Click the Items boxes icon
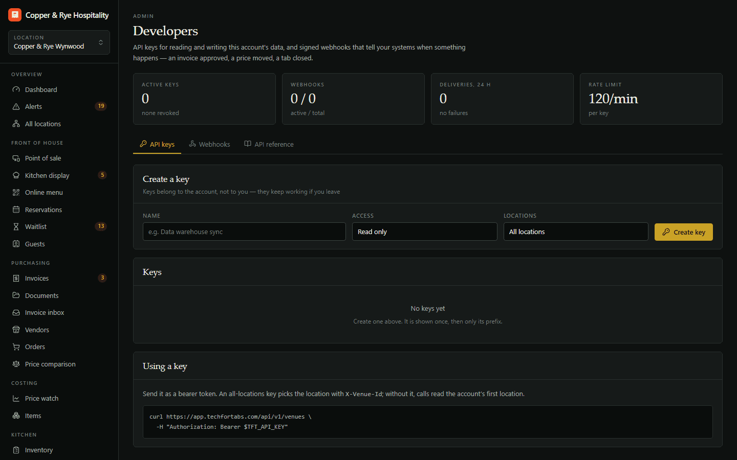The image size is (737, 460). (x=16, y=416)
